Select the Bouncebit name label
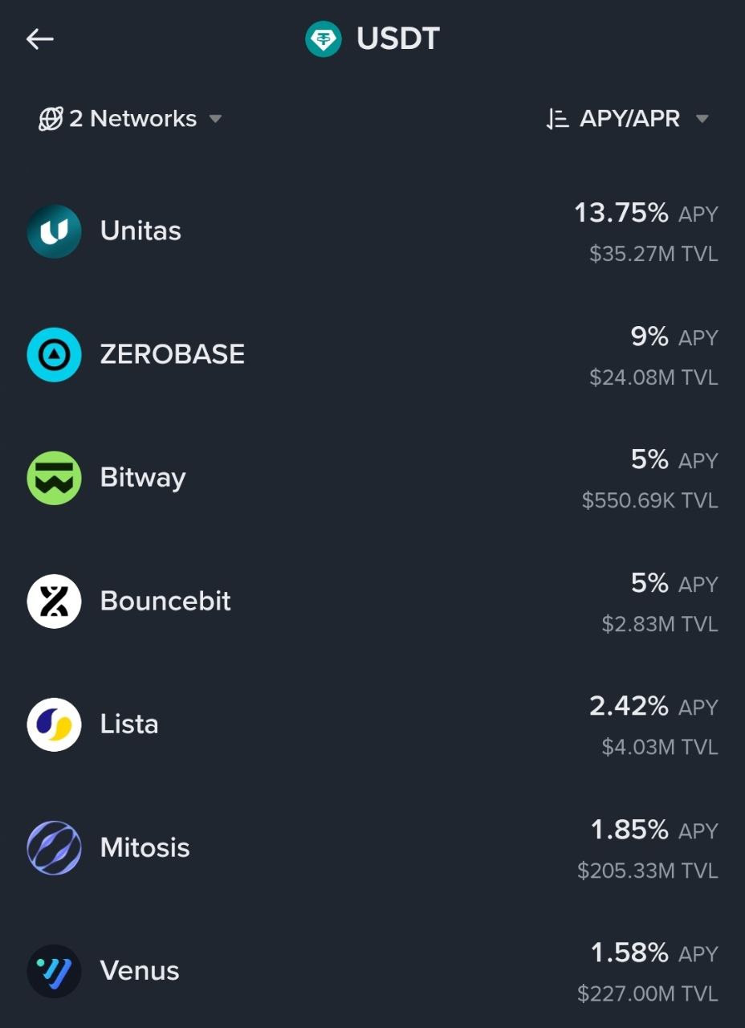Viewport: 745px width, 1028px height. click(165, 601)
